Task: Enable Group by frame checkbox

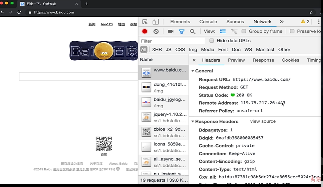Action: click(244, 31)
